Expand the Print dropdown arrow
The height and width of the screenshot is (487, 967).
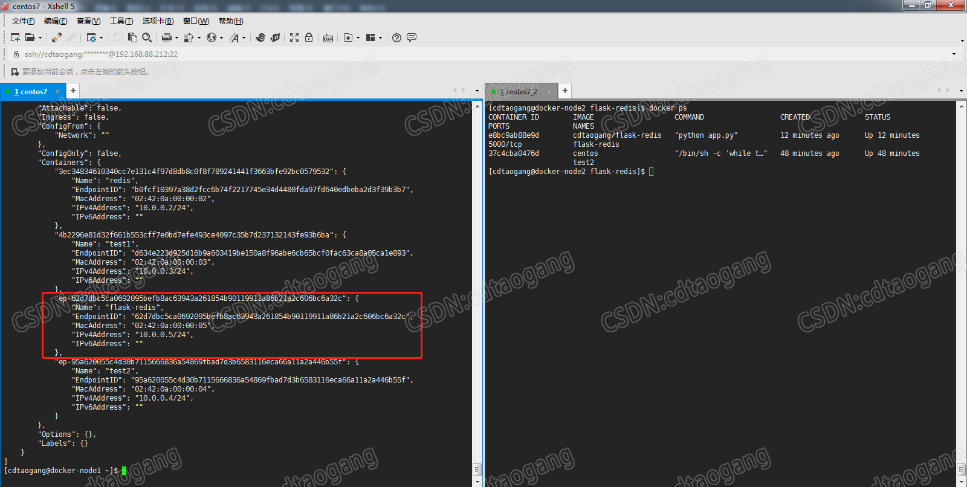(x=176, y=37)
